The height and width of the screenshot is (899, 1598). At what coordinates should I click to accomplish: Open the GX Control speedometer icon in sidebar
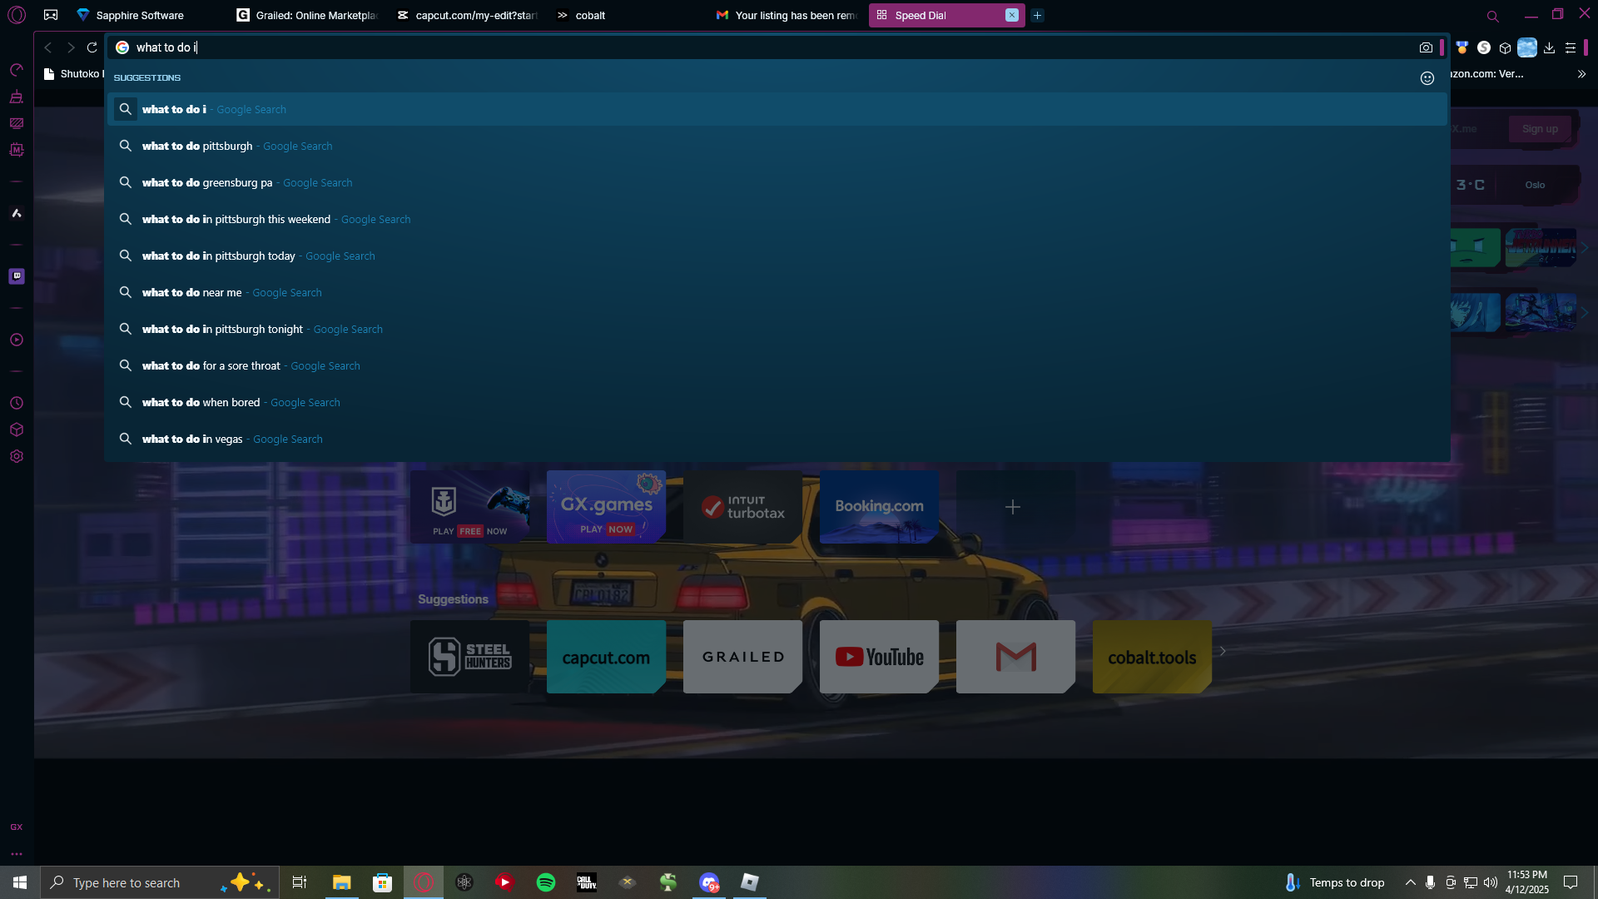[17, 70]
